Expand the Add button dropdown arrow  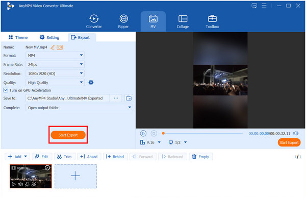[x=25, y=157]
